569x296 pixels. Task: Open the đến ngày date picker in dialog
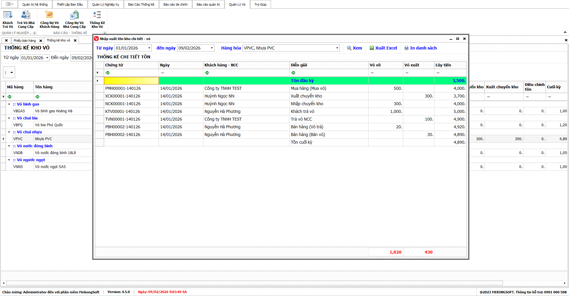pos(212,48)
